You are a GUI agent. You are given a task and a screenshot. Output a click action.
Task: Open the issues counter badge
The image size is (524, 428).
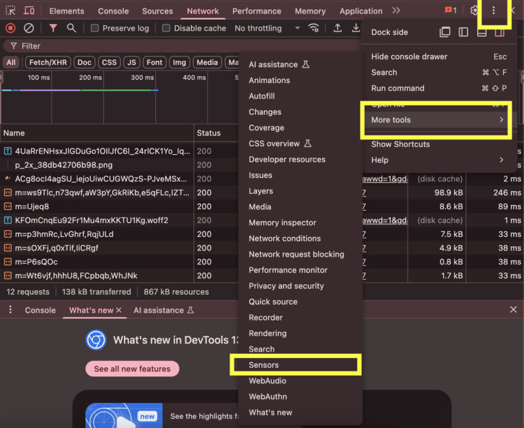click(450, 10)
